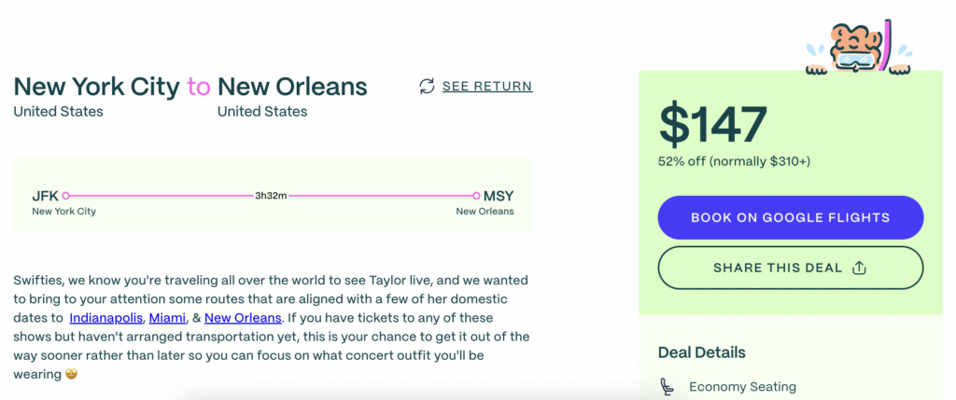Click the star-eyes emoji after wearing

coord(73,375)
